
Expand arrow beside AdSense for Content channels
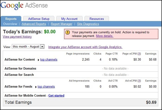point(38,60)
